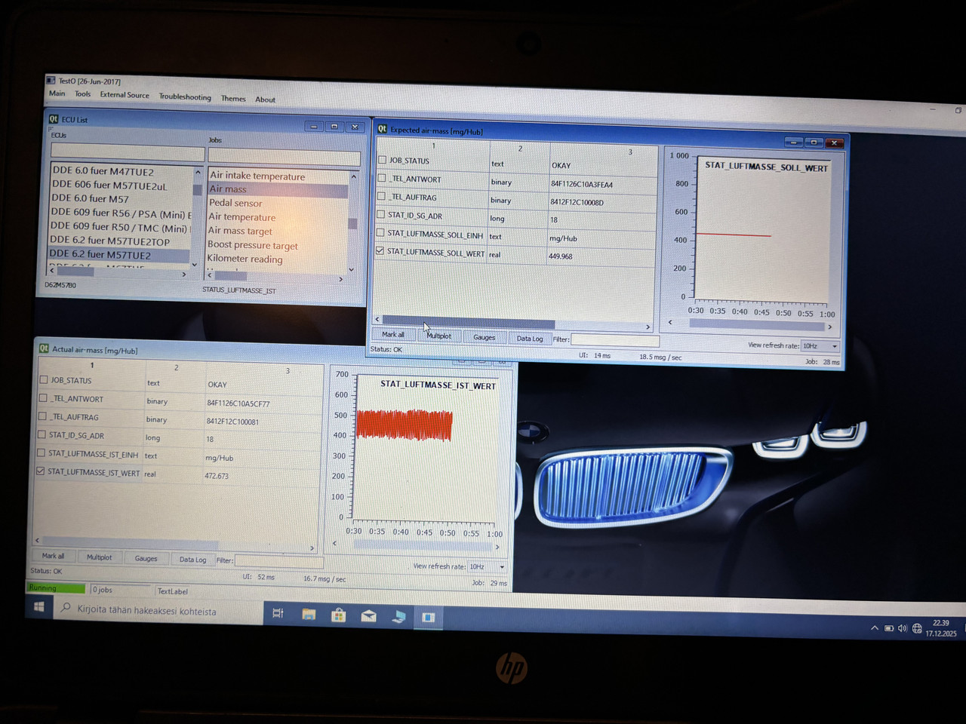This screenshot has height=724, width=966.
Task: Click the volume icon in system tray
Action: point(903,628)
